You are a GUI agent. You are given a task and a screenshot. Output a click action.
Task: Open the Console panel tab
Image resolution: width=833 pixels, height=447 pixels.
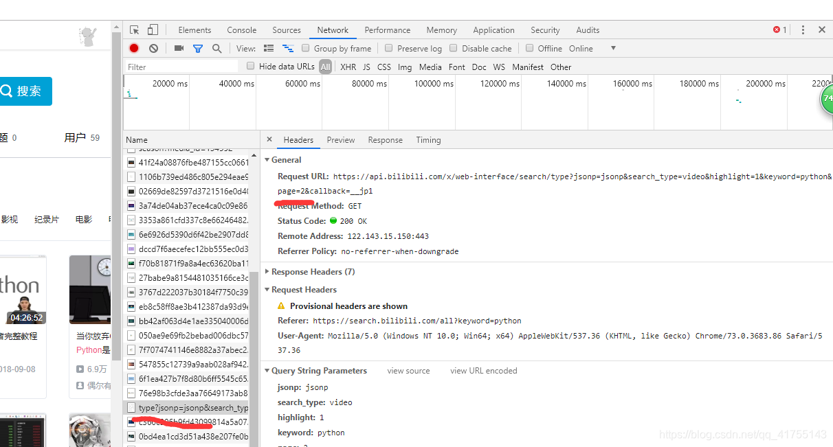click(241, 30)
